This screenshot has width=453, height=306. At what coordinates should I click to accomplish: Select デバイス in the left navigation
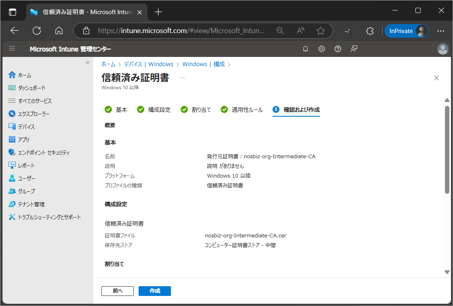26,127
